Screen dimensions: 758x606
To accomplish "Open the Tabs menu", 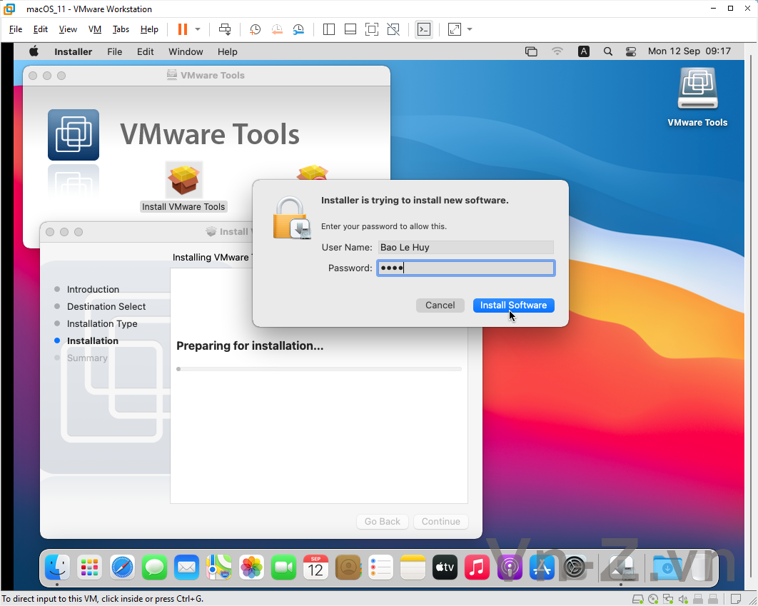I will (121, 29).
